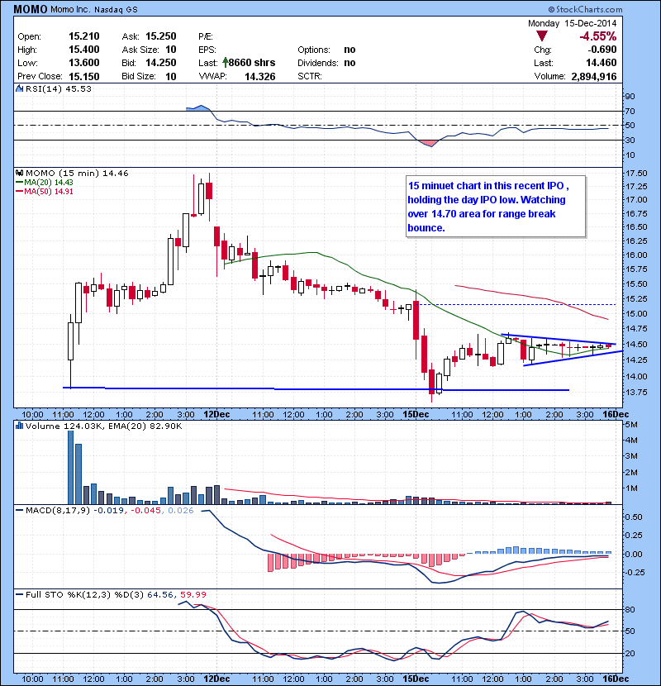This screenshot has height=686, width=661.
Task: Click the Volume bar-chart icon
Action: pos(19,426)
